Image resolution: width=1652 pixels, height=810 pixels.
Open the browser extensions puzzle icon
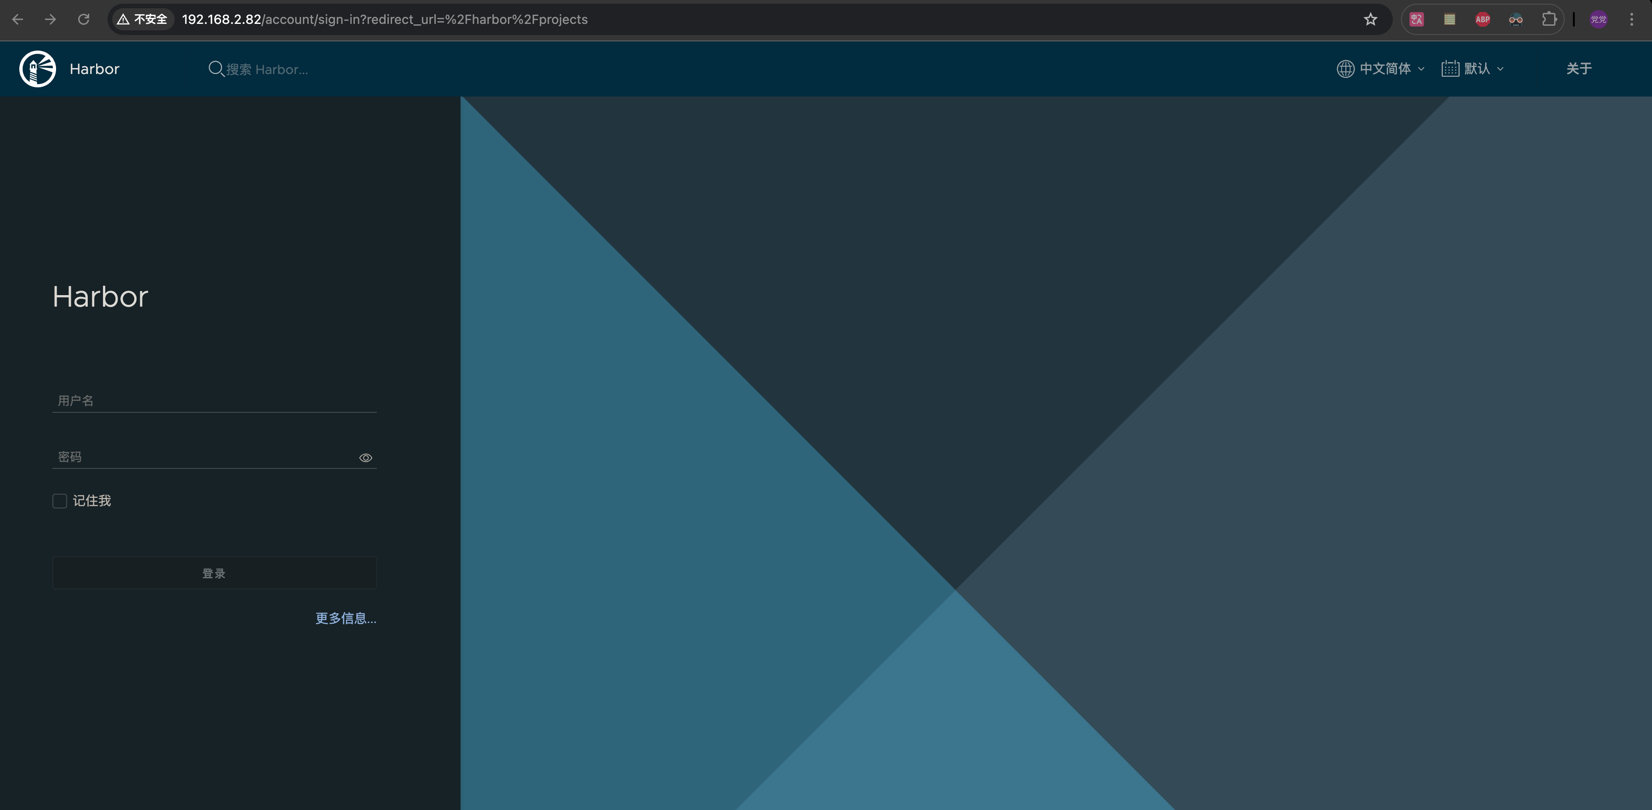click(x=1549, y=19)
